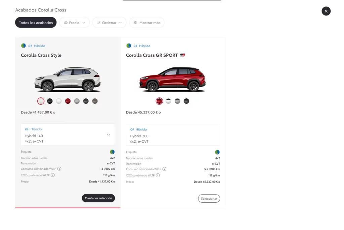
Task: Choose the plain white swatch on Cross Style
Action: click(x=59, y=101)
